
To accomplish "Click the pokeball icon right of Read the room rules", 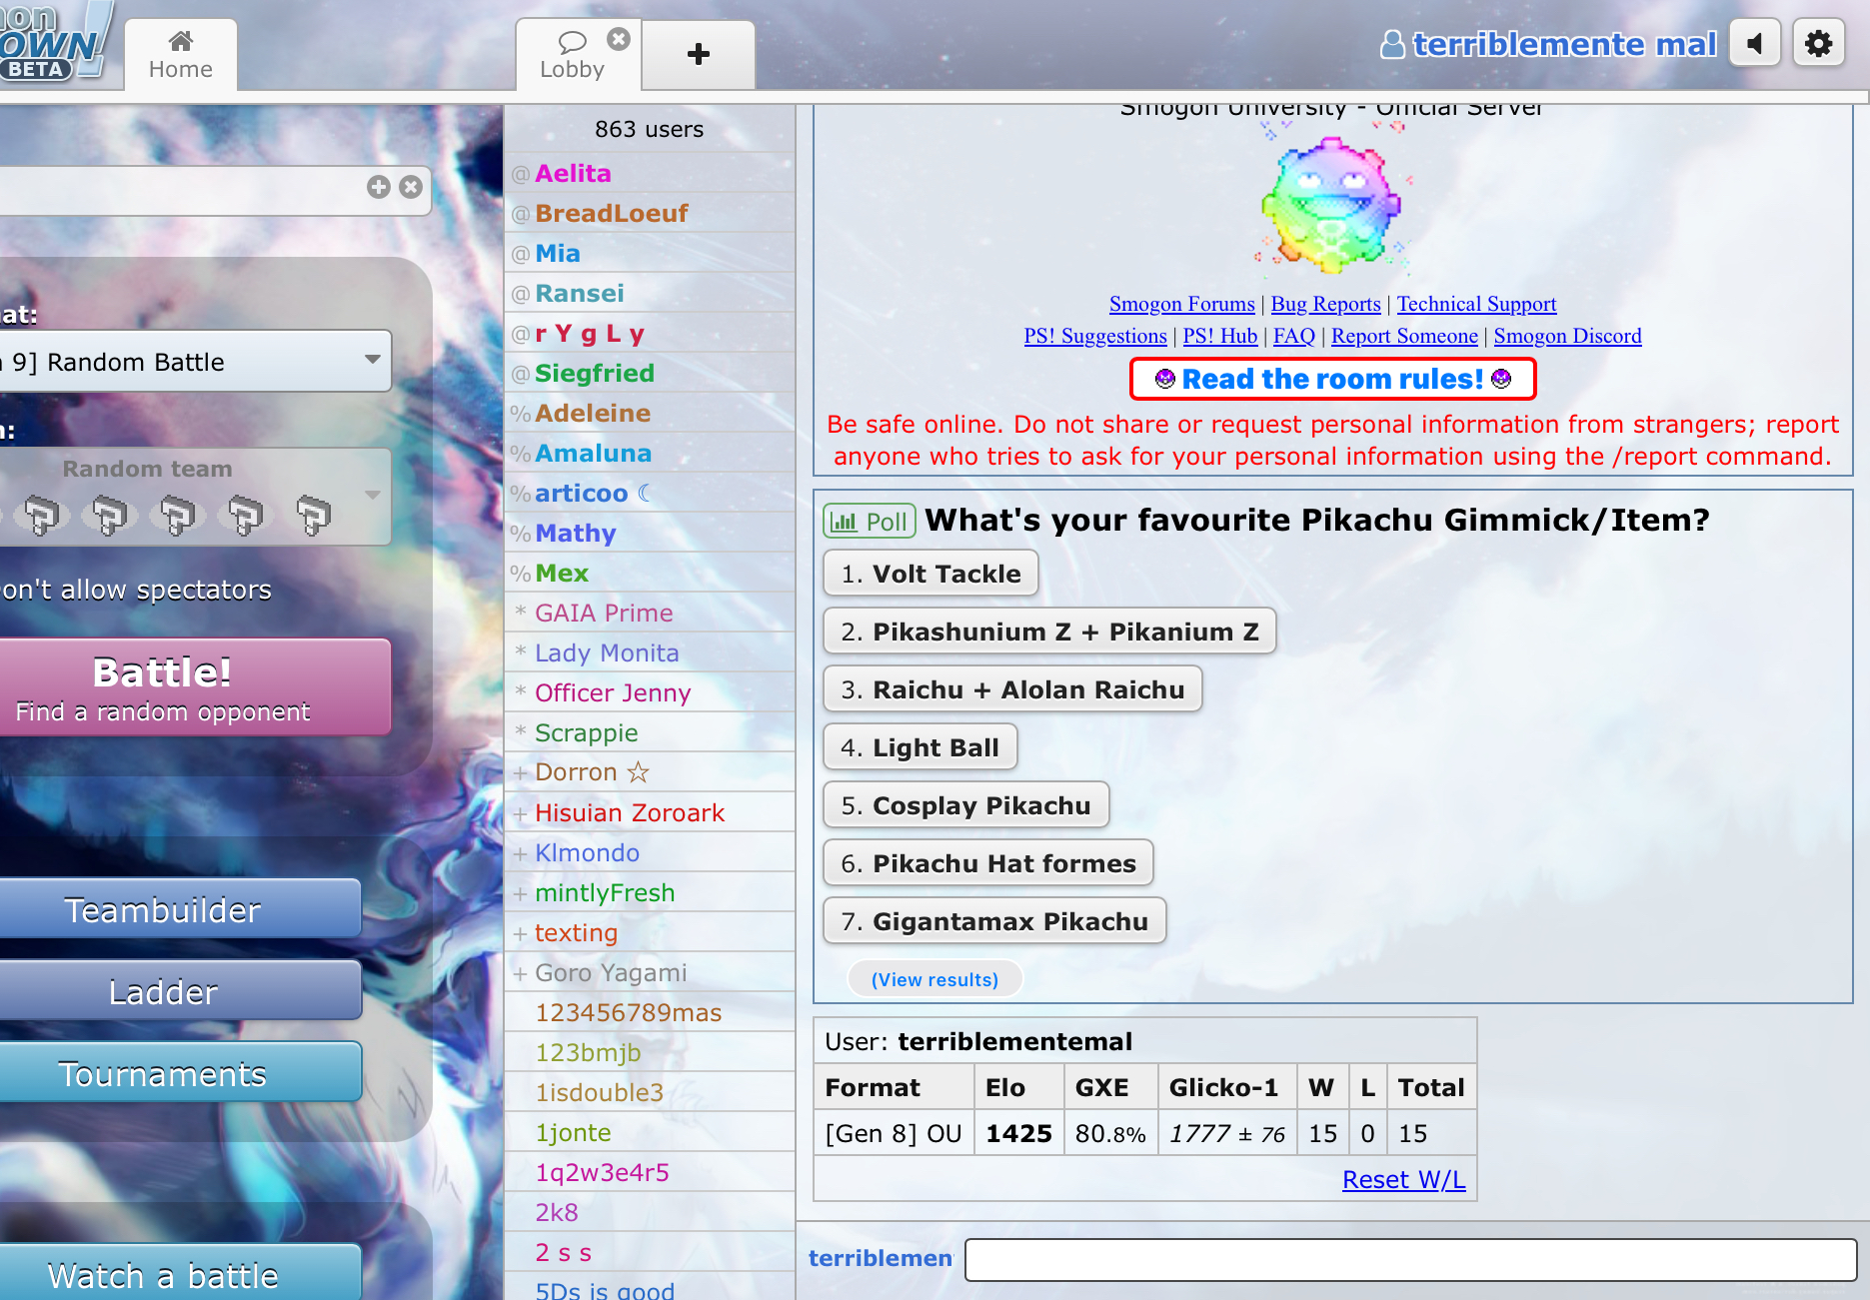I will 1501,379.
